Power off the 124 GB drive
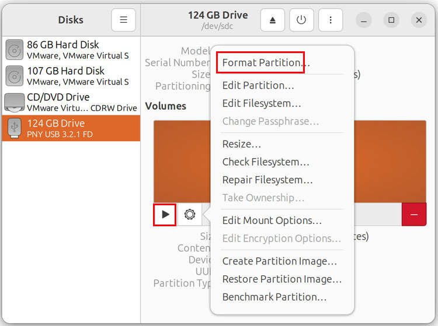Image resolution: width=438 pixels, height=326 pixels. pos(301,20)
